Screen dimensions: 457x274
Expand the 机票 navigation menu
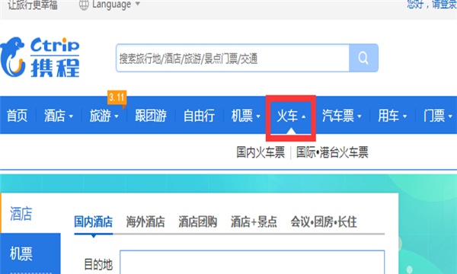coord(246,116)
